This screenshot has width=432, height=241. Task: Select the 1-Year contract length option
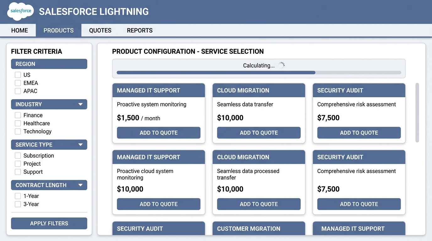click(18, 196)
